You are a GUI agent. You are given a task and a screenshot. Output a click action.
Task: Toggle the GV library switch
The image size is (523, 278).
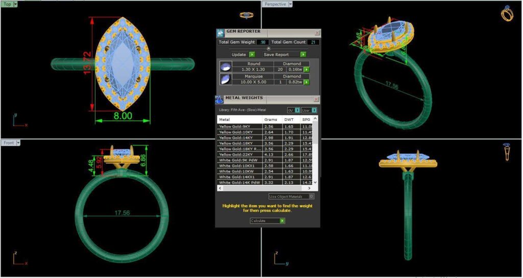coord(294,110)
